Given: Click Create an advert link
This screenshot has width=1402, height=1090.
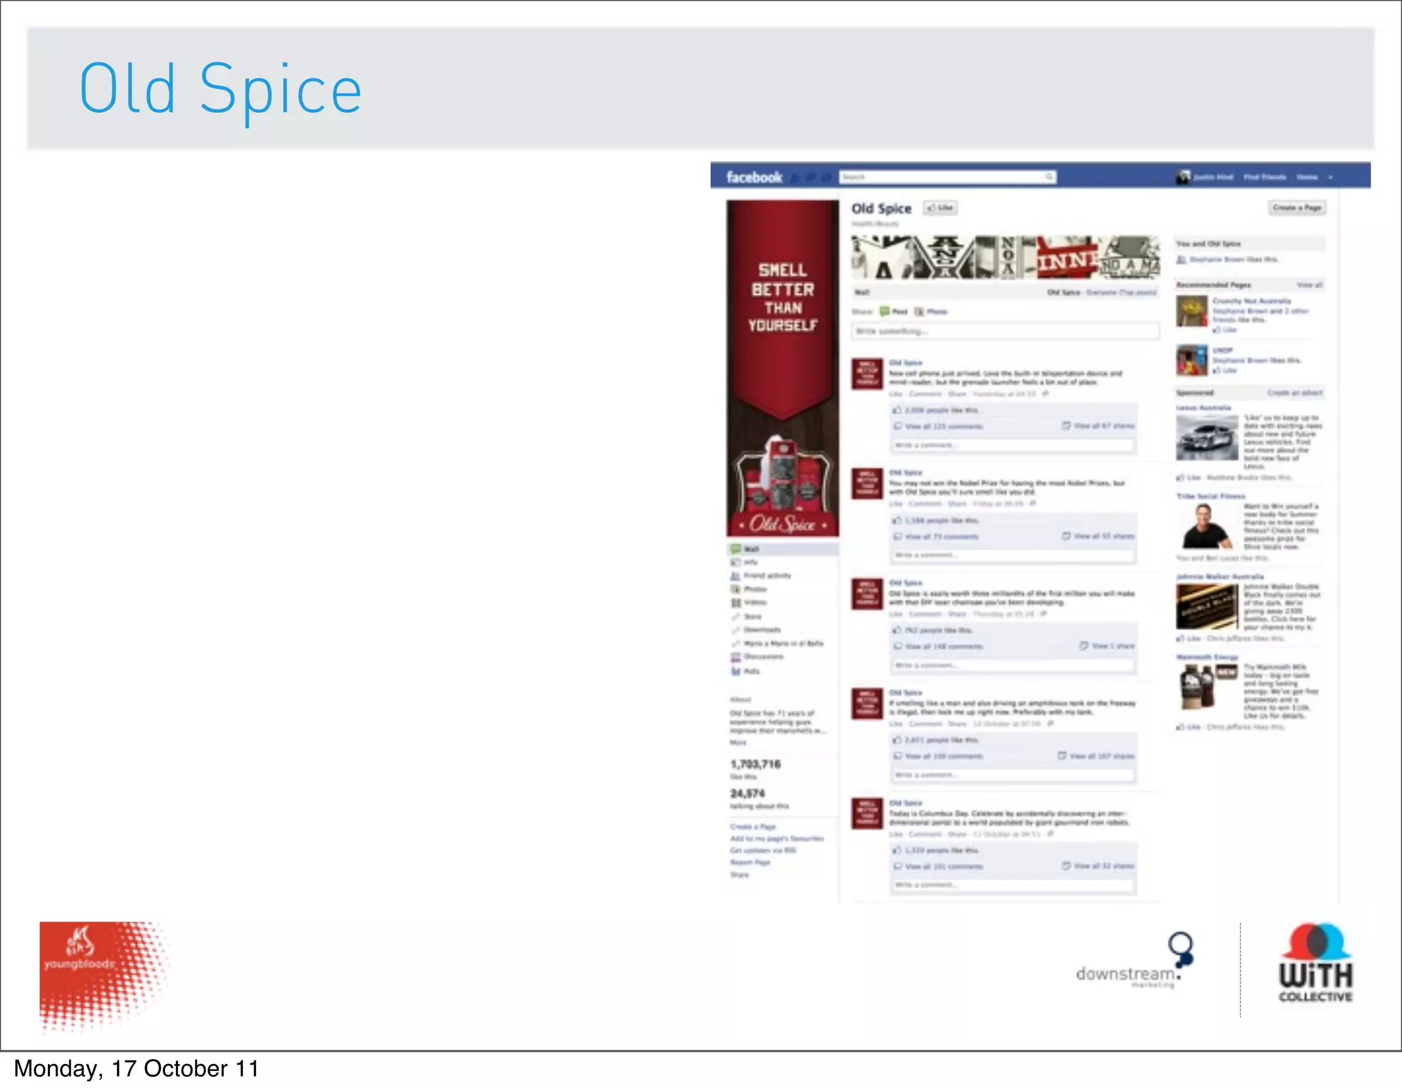Looking at the screenshot, I should (1295, 393).
